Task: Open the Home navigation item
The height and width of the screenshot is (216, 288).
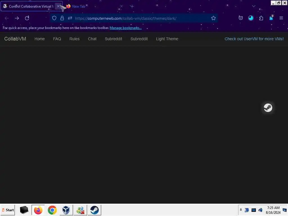Action: 39,39
